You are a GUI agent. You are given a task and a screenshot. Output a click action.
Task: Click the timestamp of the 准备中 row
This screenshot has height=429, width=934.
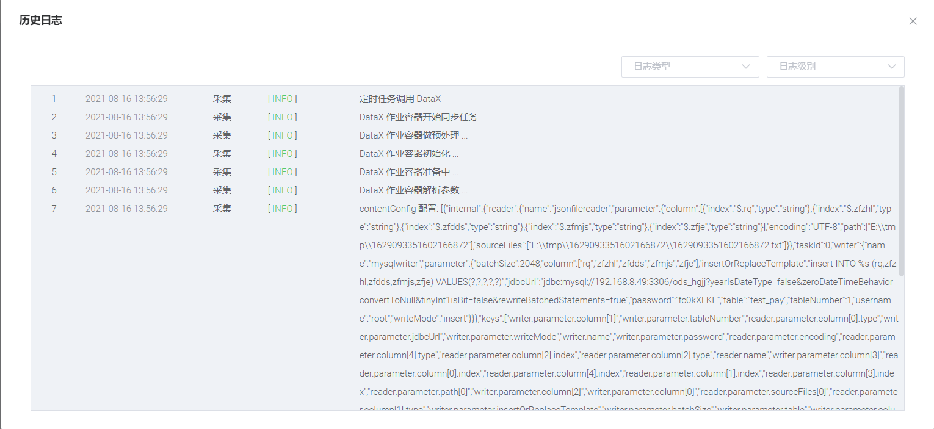coord(126,171)
